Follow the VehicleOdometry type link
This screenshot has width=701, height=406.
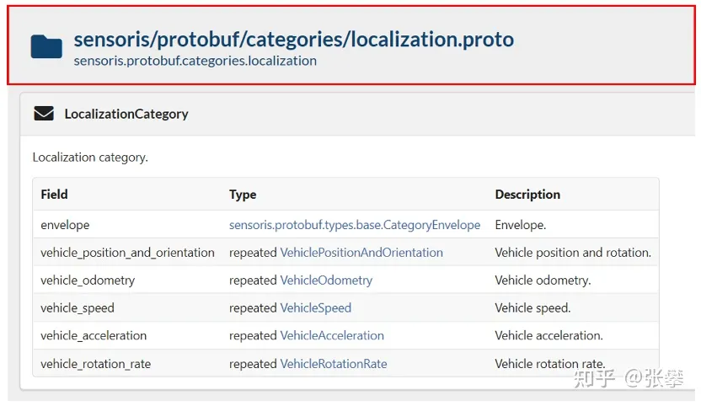tap(326, 280)
